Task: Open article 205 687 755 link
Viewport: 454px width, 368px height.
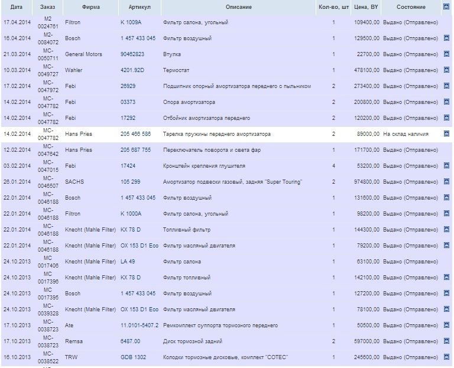Action: (135, 150)
